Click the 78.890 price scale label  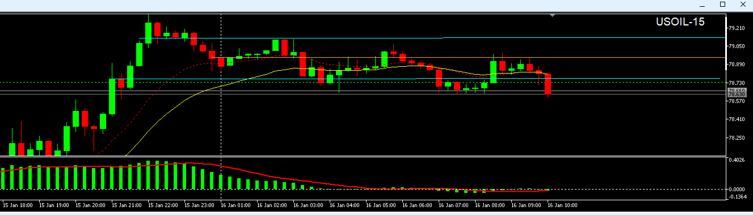[737, 64]
